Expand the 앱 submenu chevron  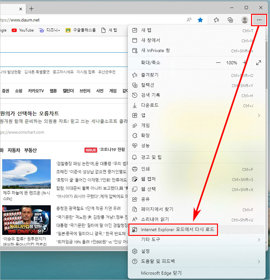click(x=259, y=115)
